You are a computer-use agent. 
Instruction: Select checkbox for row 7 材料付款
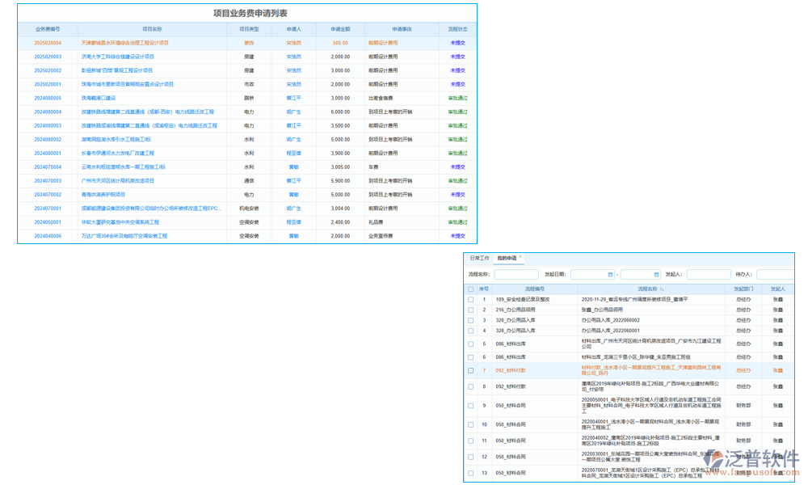click(470, 370)
